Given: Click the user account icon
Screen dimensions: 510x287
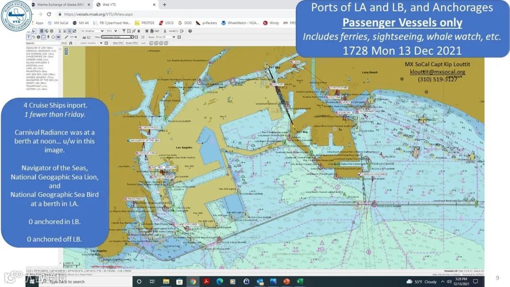Looking at the screenshot, I should [x=165, y=31].
